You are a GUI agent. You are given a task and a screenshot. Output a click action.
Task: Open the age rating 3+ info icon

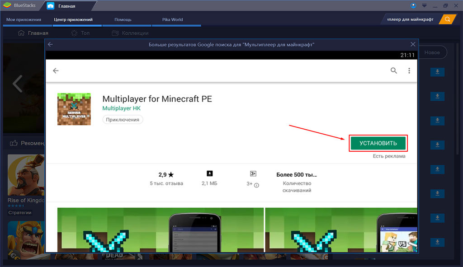[x=256, y=185]
